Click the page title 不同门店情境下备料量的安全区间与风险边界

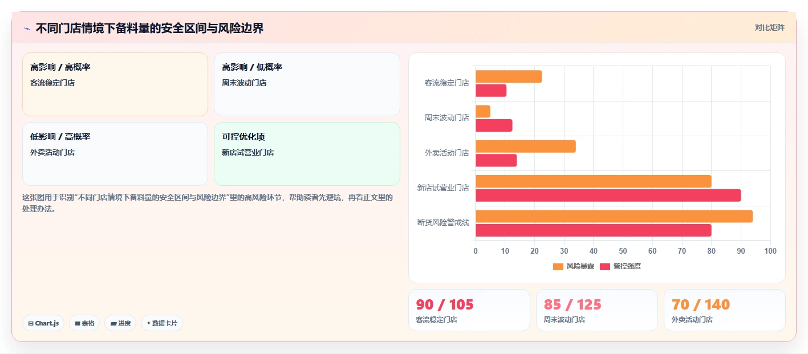pos(150,29)
